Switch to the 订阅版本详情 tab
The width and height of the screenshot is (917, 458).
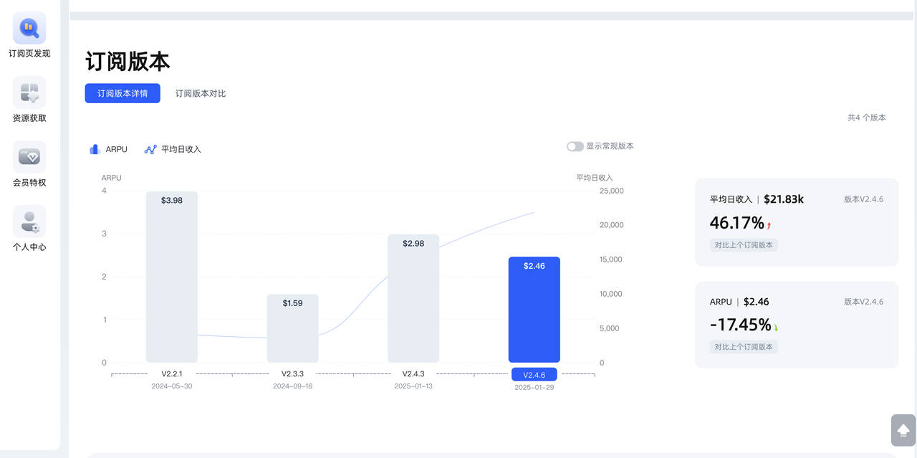[x=123, y=93]
